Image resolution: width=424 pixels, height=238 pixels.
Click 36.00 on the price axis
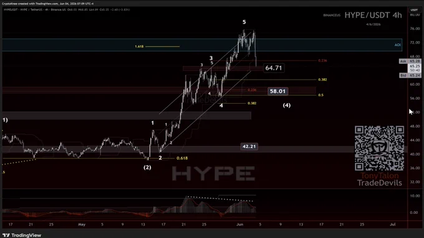415,168
